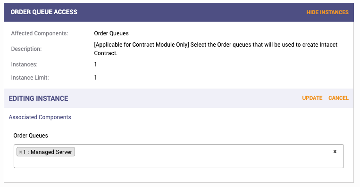
Task: Click the 'Order Queues' affected components value
Action: coord(111,33)
